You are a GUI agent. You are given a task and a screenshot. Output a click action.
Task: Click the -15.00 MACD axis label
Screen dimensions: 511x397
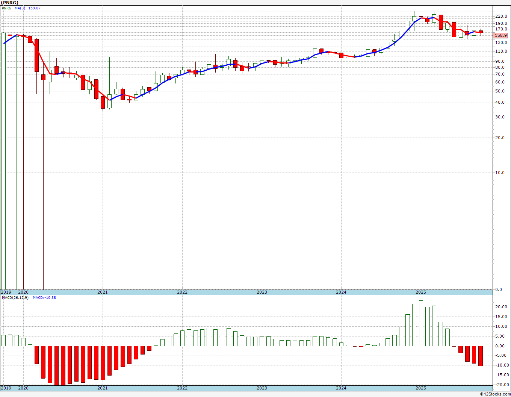[x=502, y=375]
